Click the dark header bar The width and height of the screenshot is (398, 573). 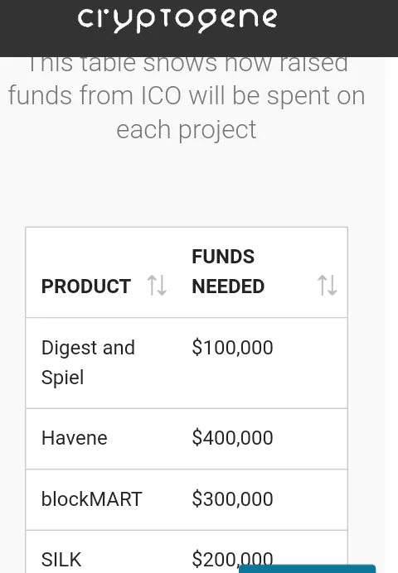pyautogui.click(x=199, y=28)
